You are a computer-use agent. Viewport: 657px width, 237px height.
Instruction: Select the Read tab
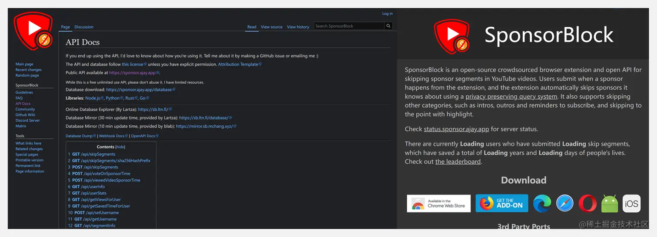click(x=252, y=27)
